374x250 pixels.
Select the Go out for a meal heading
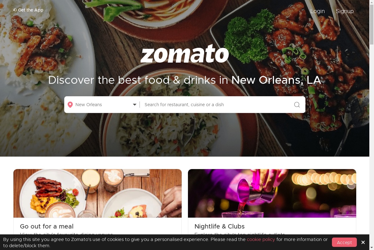pyautogui.click(x=47, y=226)
